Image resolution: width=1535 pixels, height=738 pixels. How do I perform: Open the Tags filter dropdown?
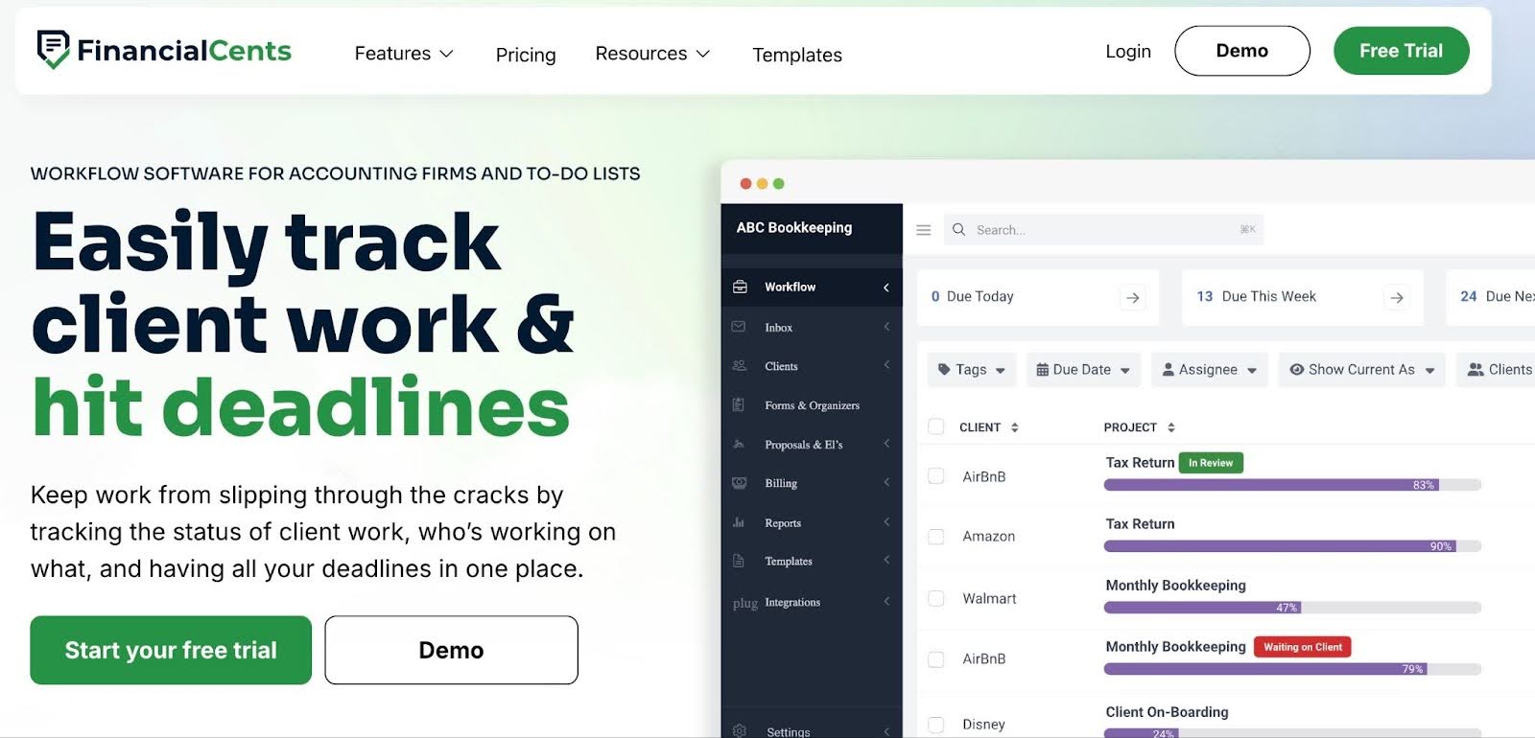pos(972,370)
